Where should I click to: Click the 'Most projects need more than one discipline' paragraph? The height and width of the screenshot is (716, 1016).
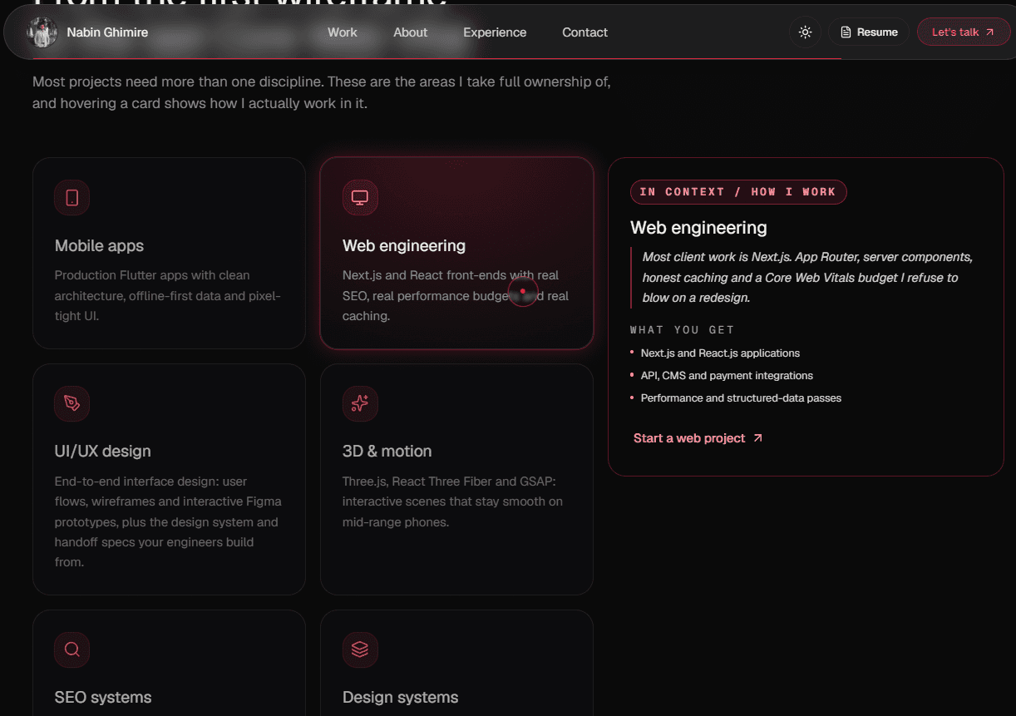click(x=322, y=93)
